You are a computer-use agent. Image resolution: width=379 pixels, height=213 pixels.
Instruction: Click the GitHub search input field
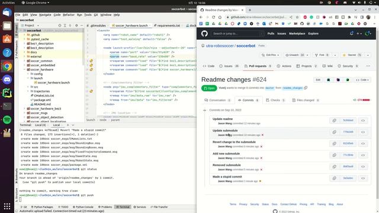[238, 34]
